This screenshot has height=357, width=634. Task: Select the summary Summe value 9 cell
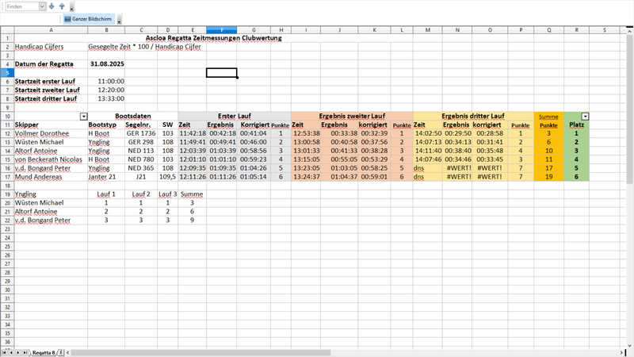pos(193,221)
